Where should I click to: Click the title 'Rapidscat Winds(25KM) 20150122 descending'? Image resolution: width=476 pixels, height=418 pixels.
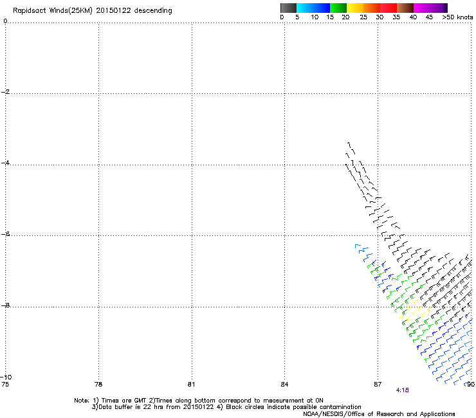tap(92, 11)
